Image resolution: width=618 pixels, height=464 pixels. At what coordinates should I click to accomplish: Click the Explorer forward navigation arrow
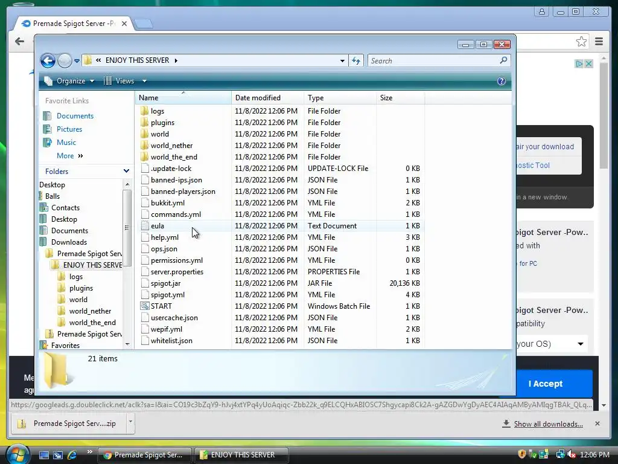pos(65,61)
